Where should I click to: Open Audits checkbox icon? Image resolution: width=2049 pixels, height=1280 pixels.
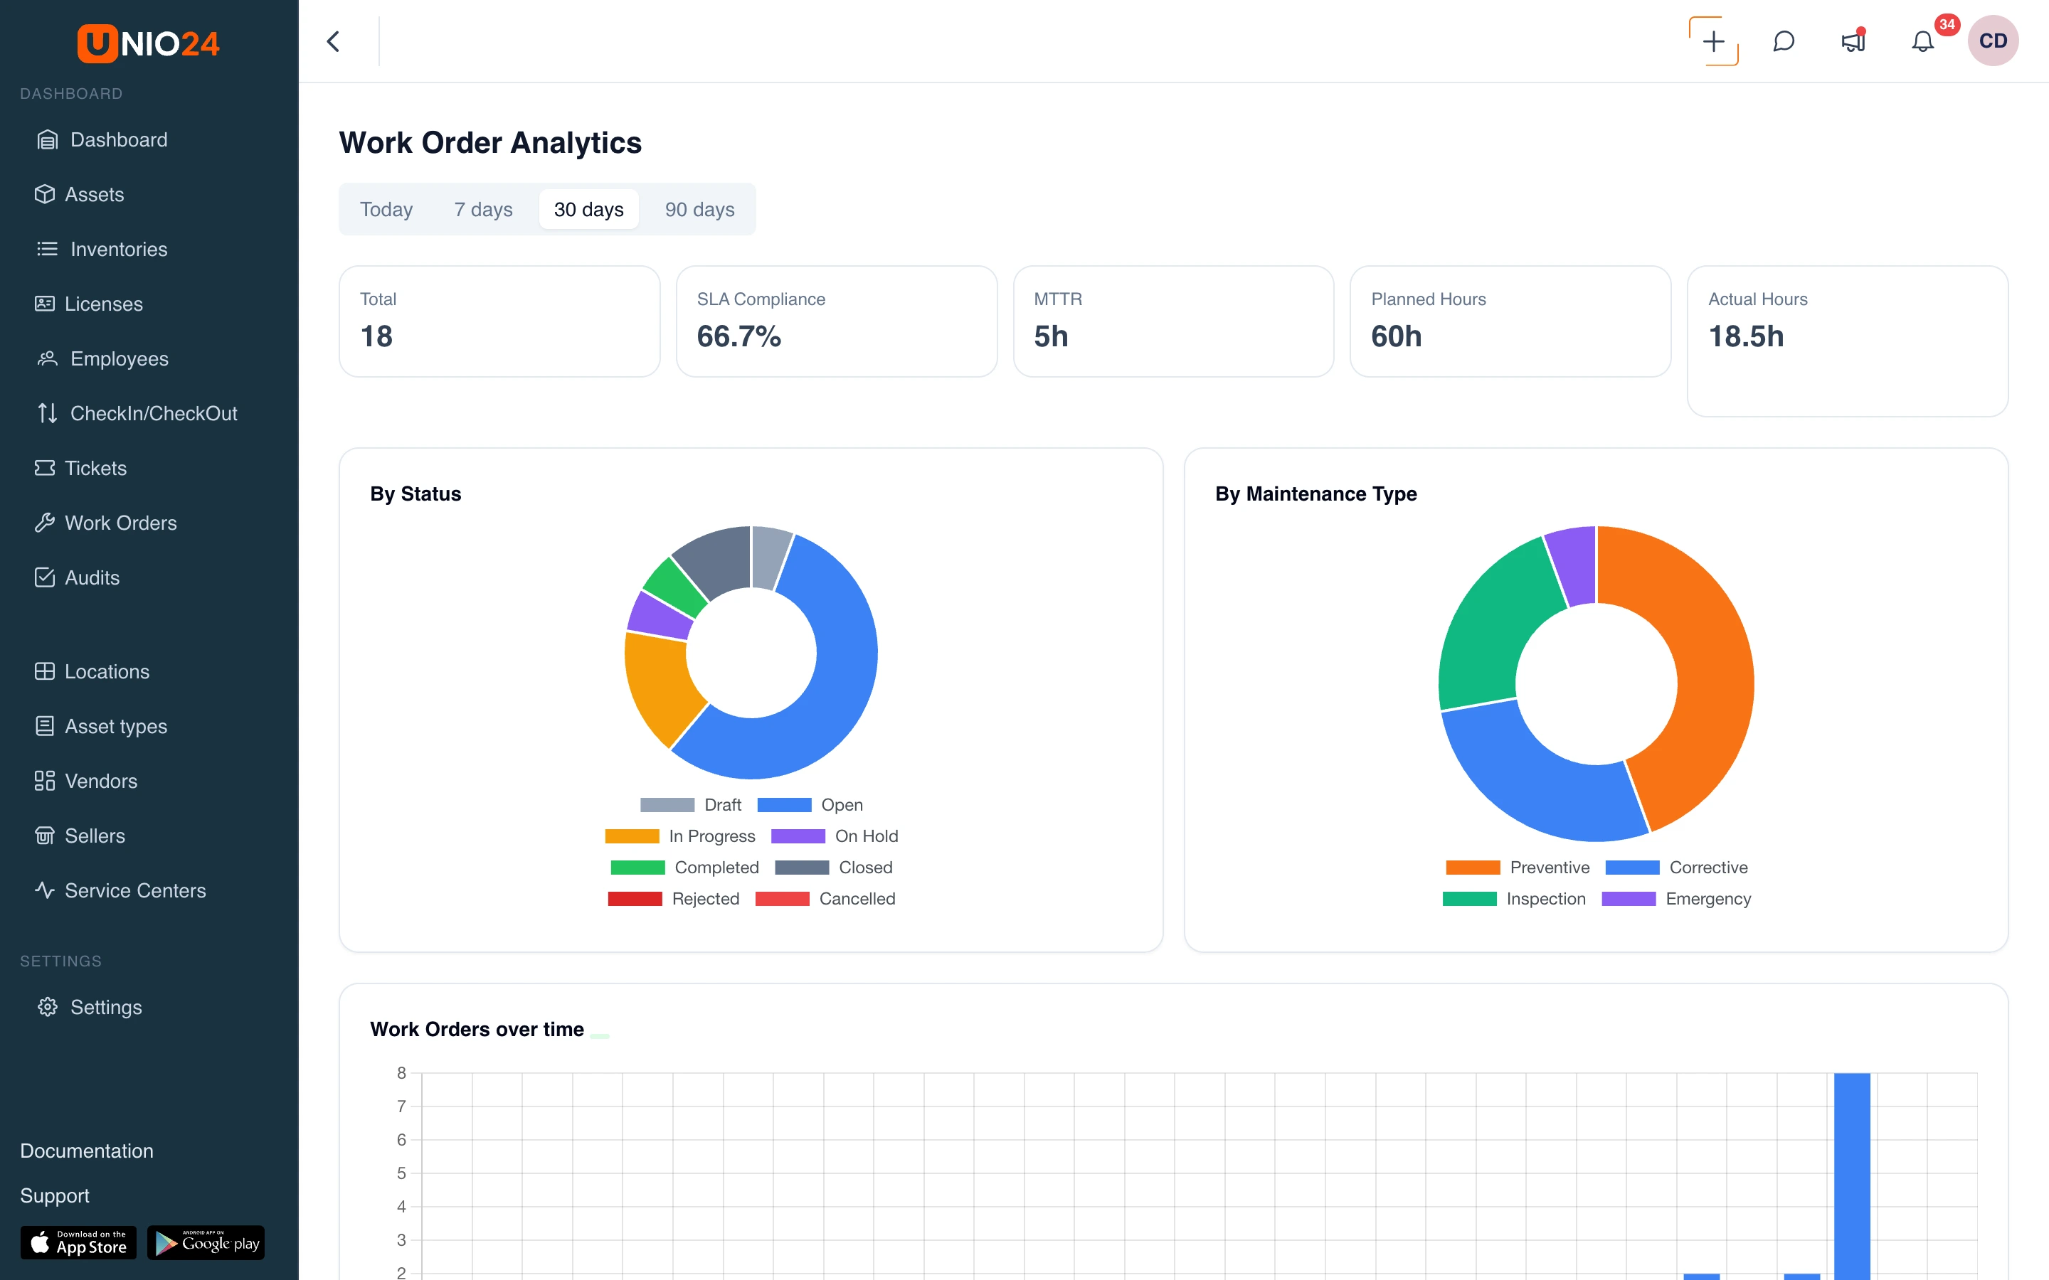click(x=45, y=577)
